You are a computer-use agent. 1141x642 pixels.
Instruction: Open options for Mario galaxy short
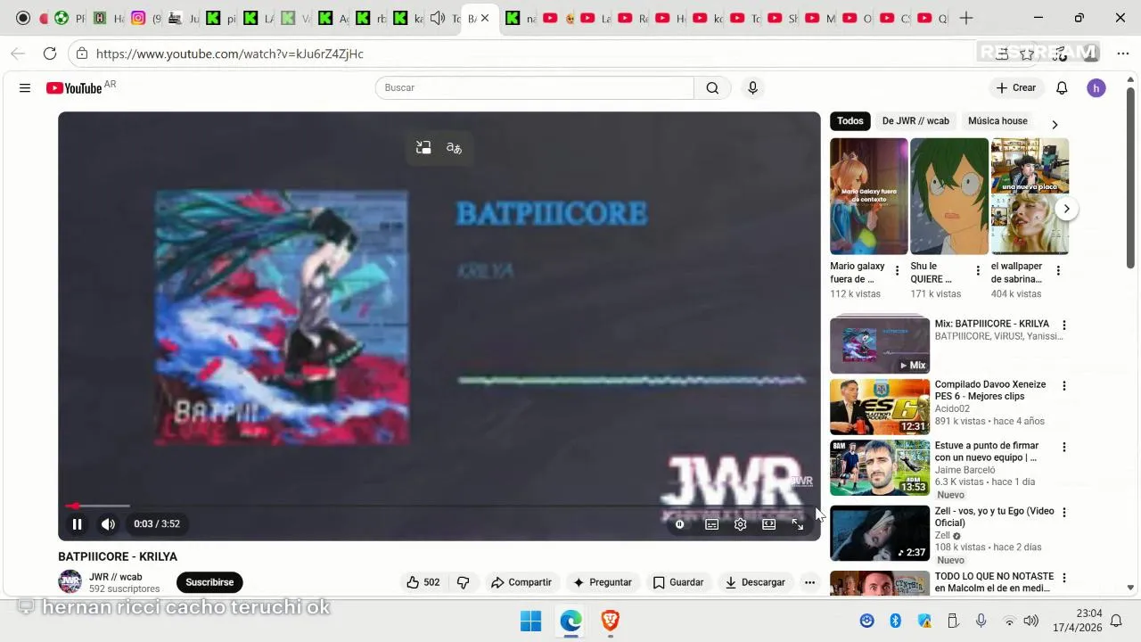pos(897,270)
